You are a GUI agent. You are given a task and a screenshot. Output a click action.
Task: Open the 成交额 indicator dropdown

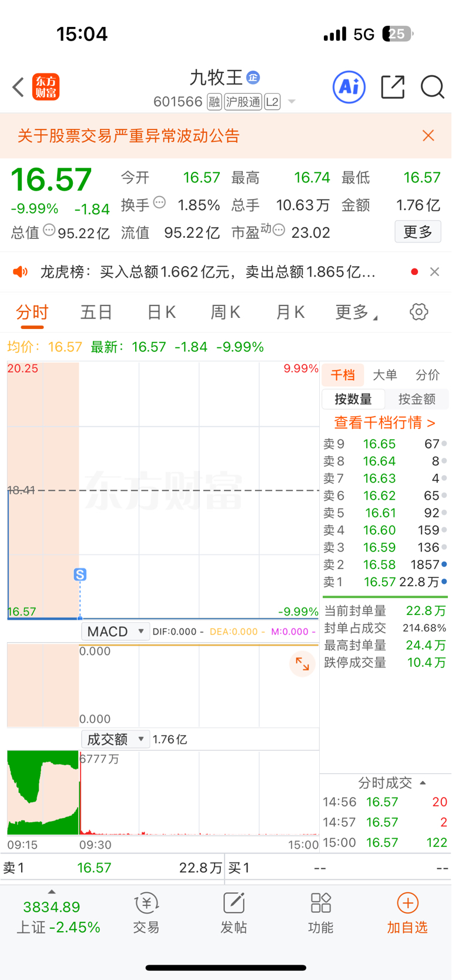point(115,739)
